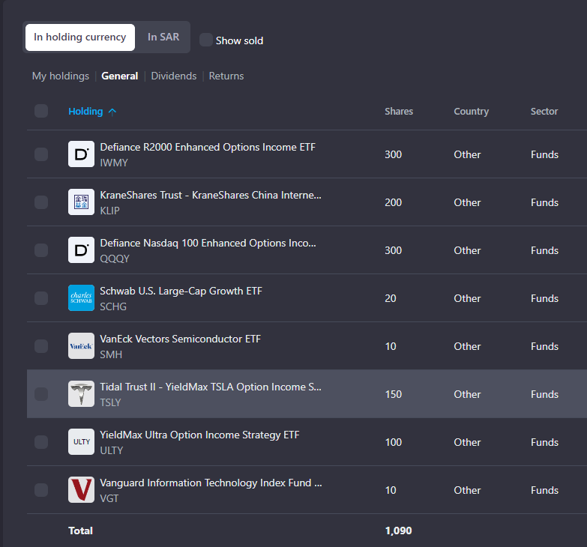Sort table by Shares column header
Viewport: 587px width, 547px height.
point(399,112)
